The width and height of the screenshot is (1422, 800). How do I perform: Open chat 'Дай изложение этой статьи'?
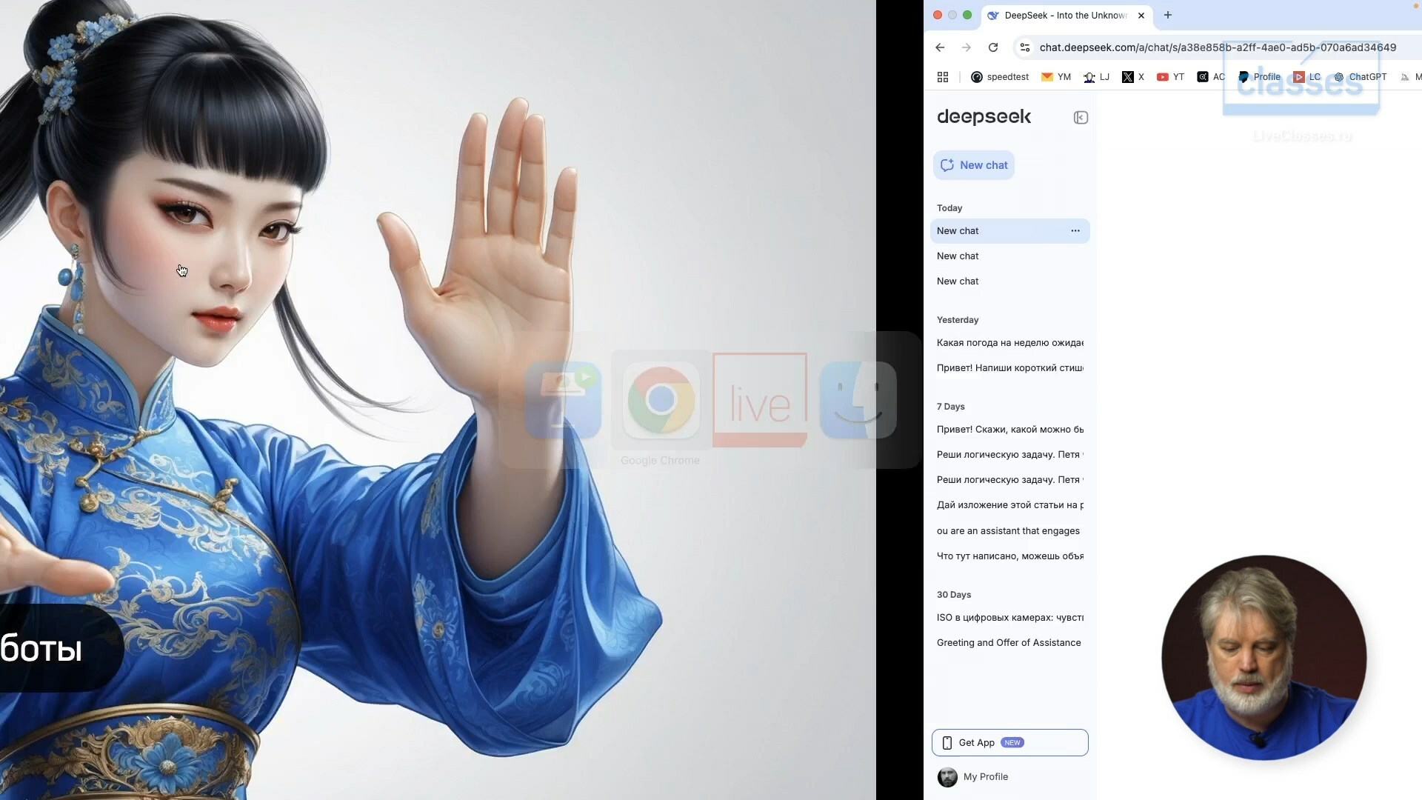[1010, 505]
